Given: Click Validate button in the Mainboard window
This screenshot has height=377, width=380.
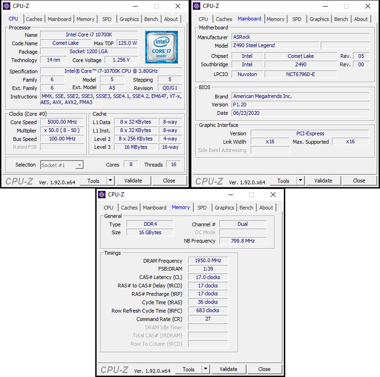Looking at the screenshot, I should click(323, 181).
